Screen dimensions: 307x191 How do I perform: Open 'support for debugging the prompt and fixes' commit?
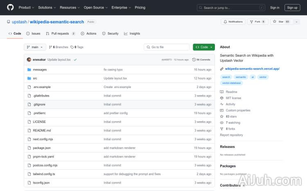tap(132, 174)
